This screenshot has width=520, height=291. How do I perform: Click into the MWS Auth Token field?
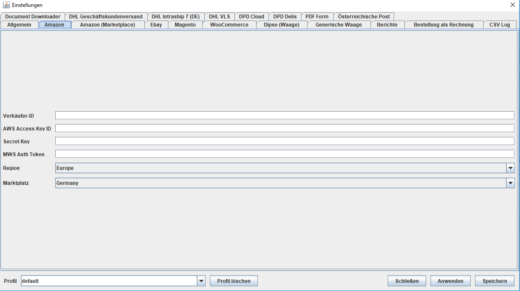pos(284,154)
